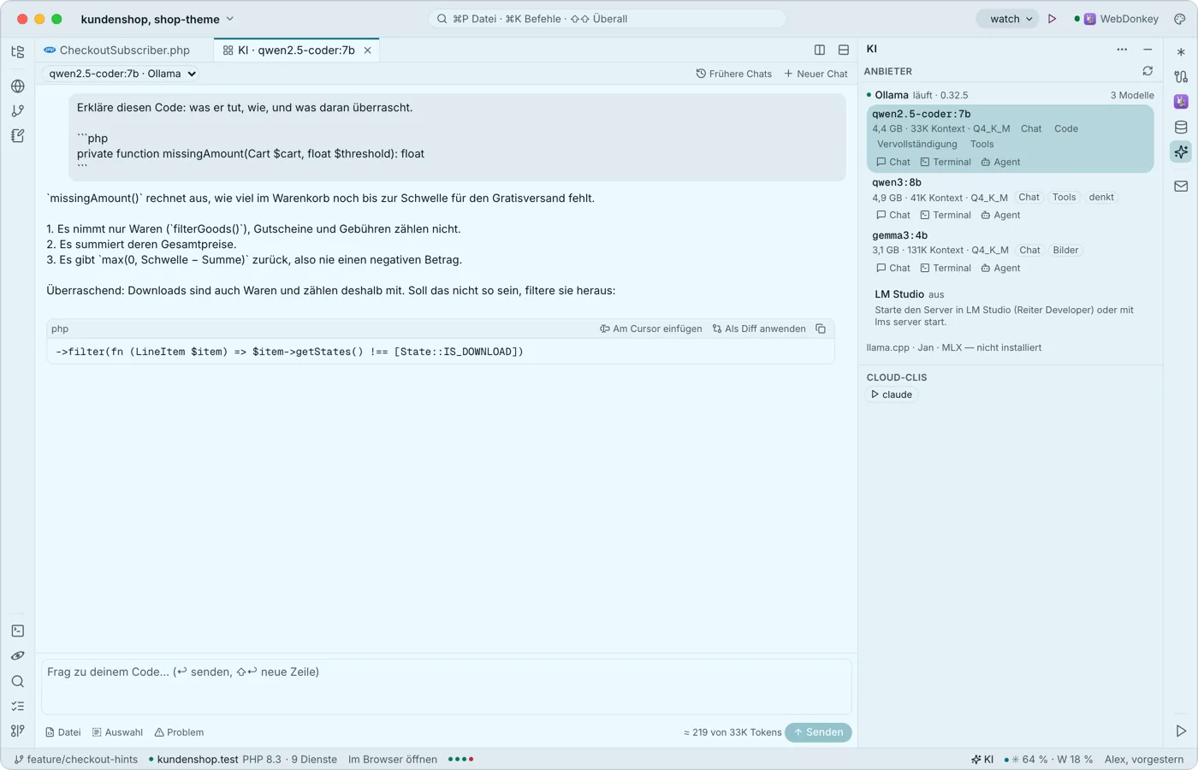Open the model selector qwen2.5-coder:7b · Ollama
1198x770 pixels.
click(122, 74)
